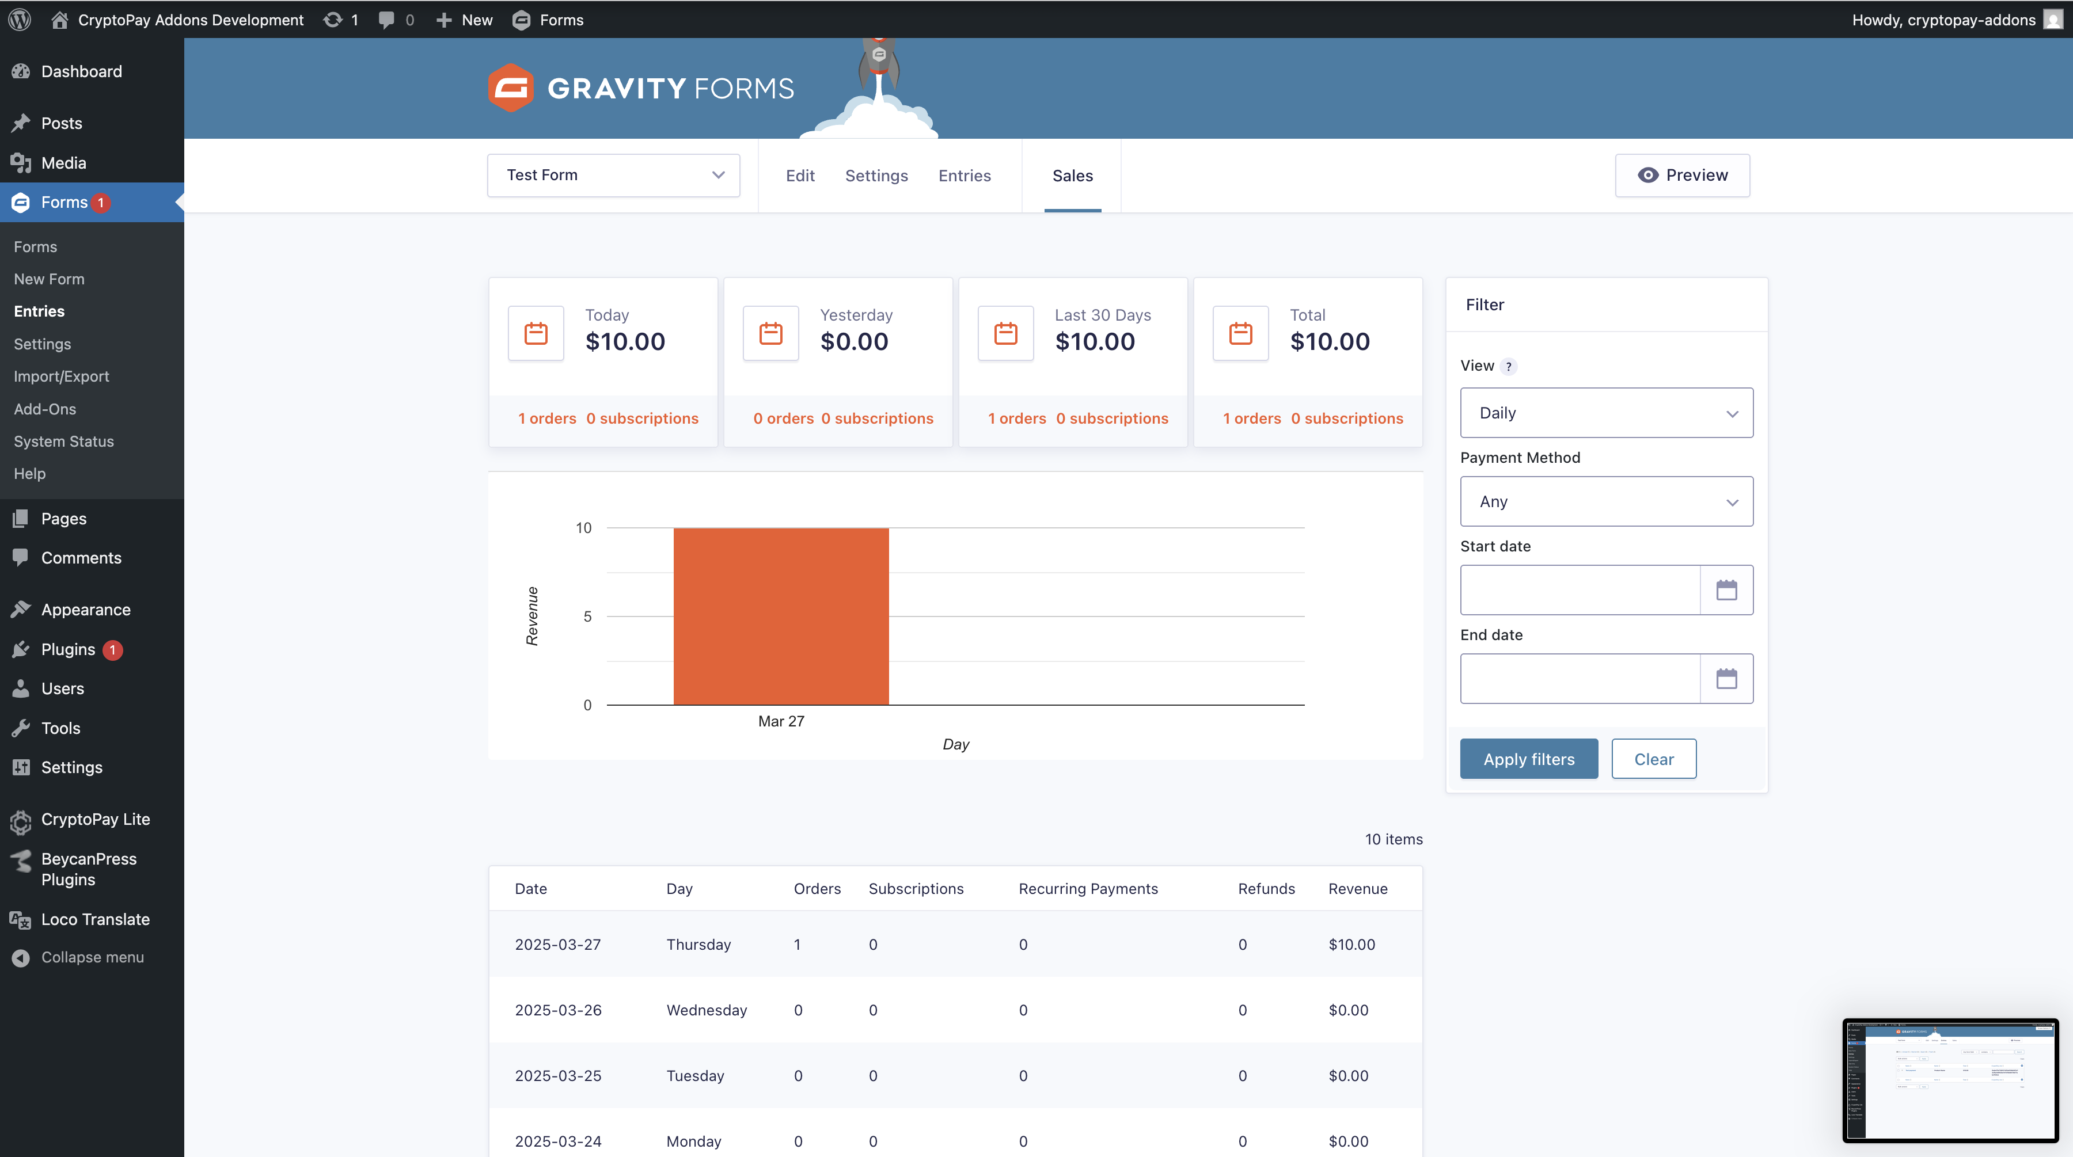Click the orange Mar 27 revenue bar
Viewport: 2073px width, 1157px height.
pos(781,616)
